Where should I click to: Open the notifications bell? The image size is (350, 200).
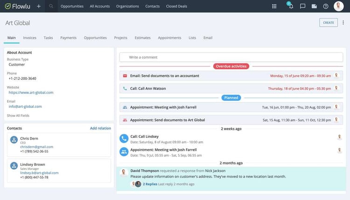tap(290, 6)
